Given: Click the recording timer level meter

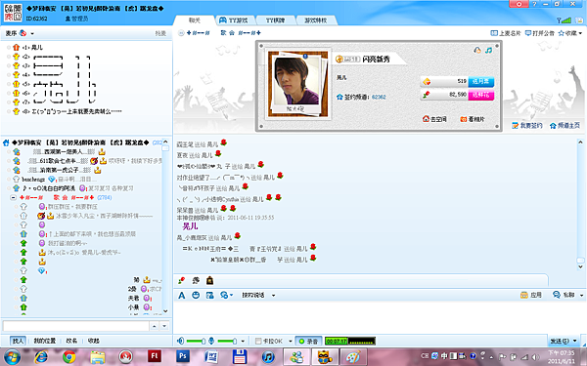Looking at the screenshot, I should tap(350, 341).
